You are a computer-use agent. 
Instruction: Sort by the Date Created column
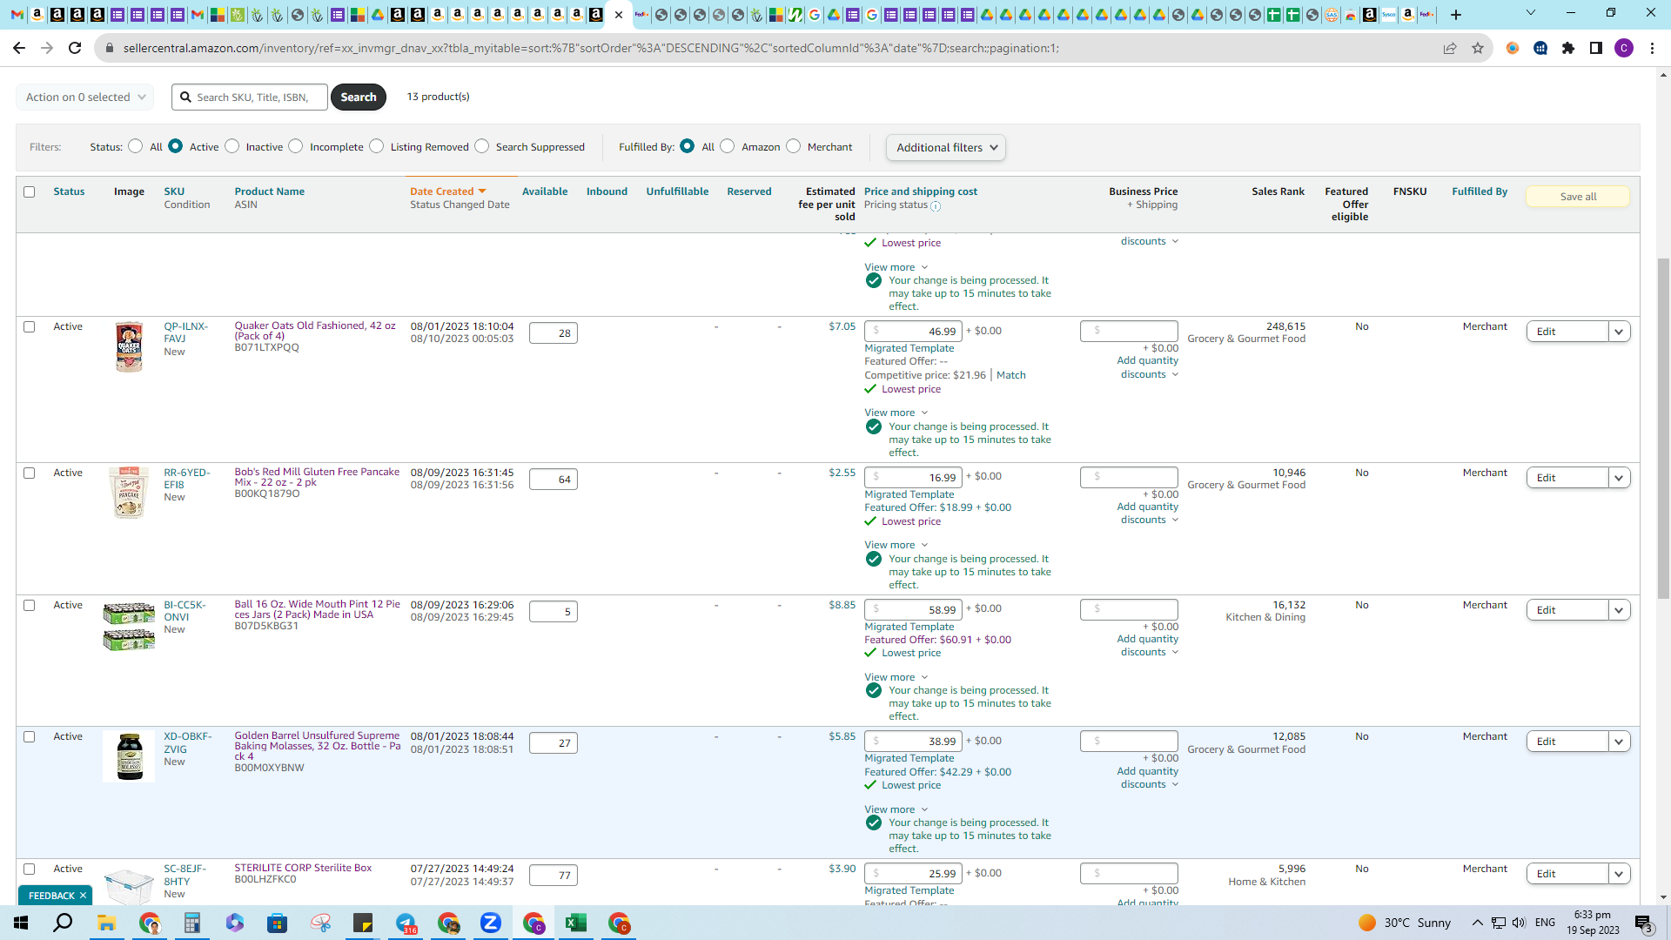click(447, 191)
